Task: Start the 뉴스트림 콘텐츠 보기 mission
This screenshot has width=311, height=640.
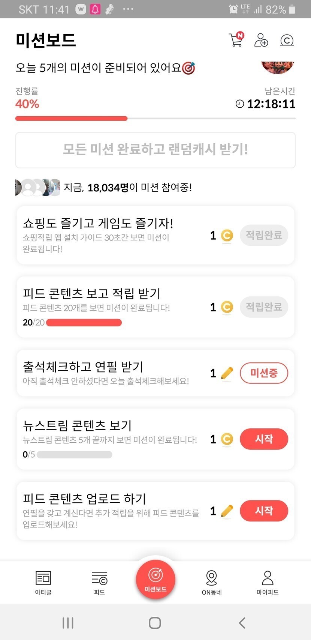Action: (x=264, y=439)
